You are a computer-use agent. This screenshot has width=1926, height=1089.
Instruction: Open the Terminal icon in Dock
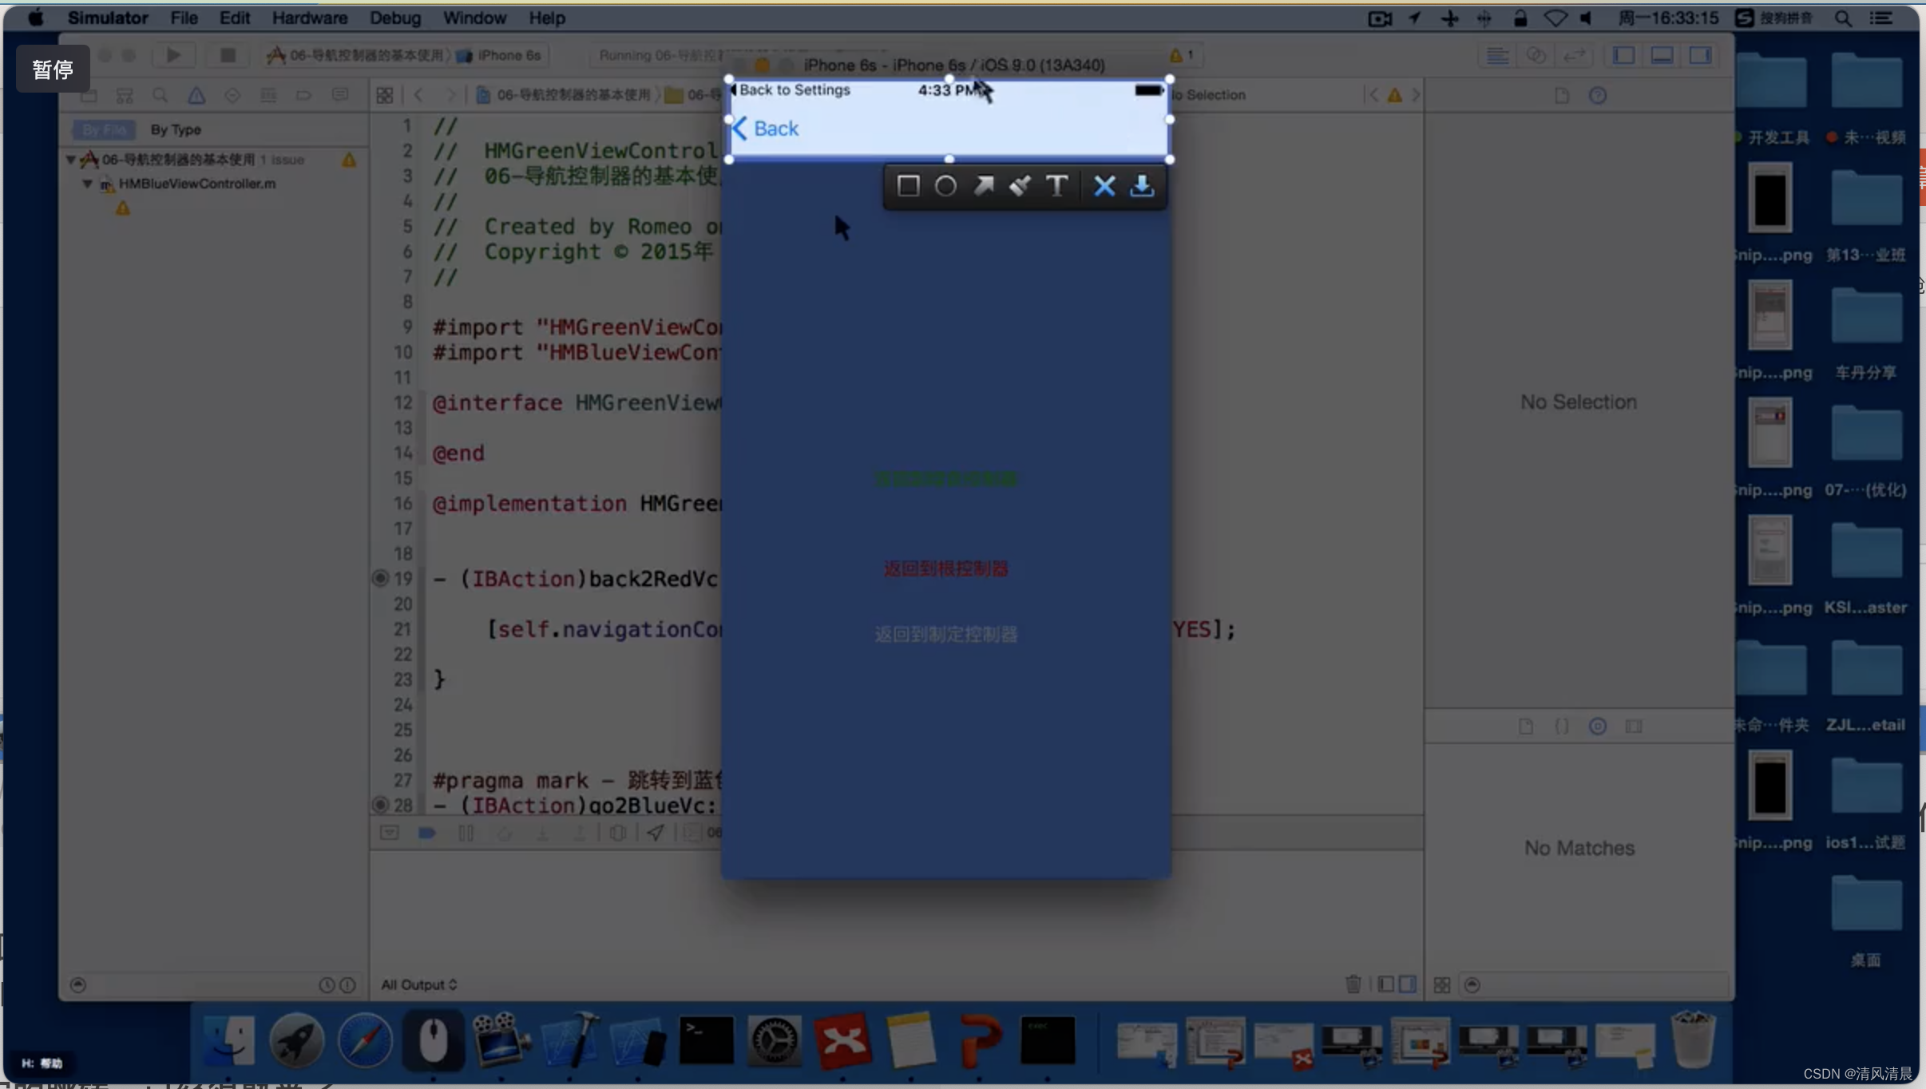tap(706, 1040)
